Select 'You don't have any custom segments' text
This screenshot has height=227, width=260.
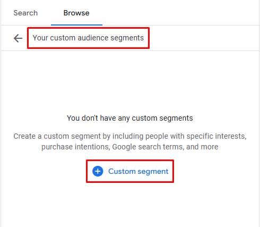point(130,118)
